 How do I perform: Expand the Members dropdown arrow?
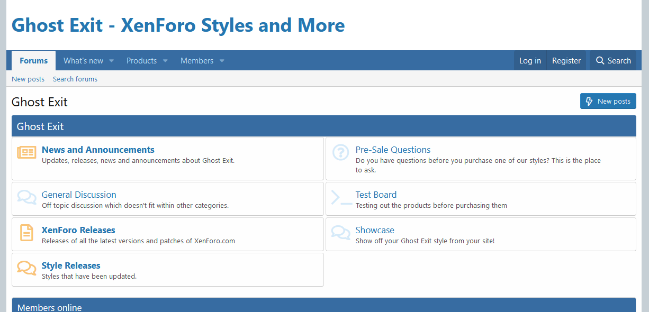point(222,61)
